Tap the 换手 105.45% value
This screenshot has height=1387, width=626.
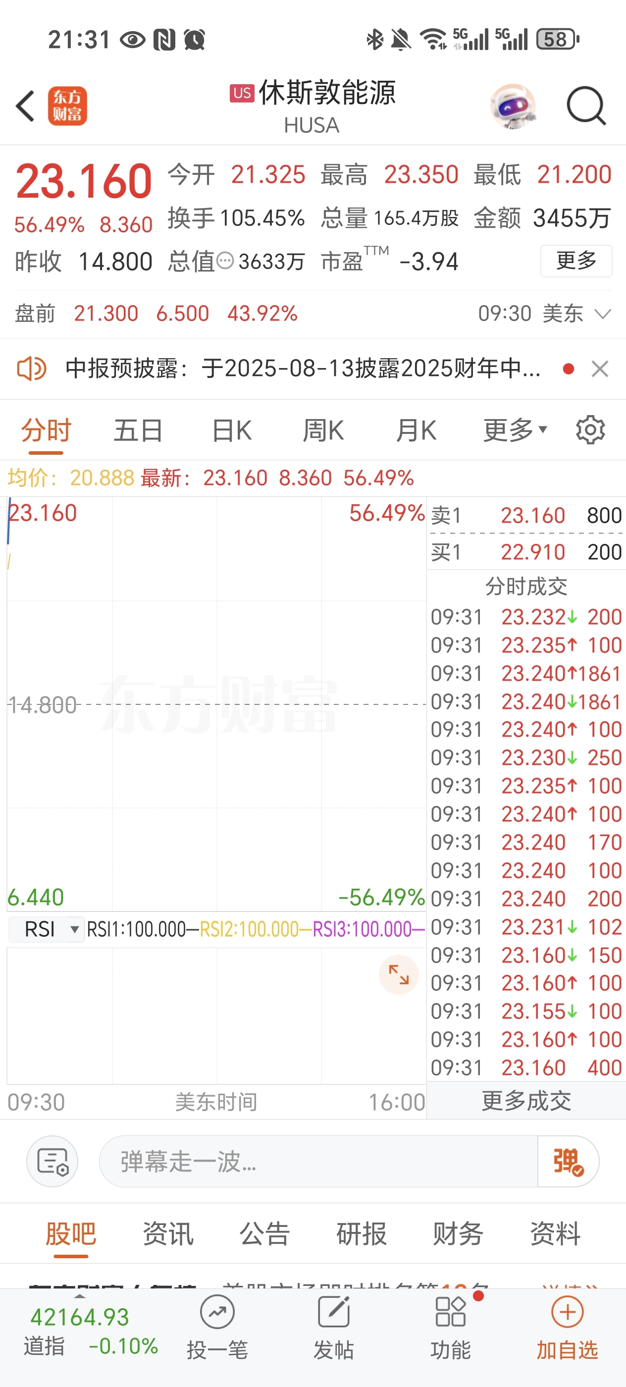pyautogui.click(x=262, y=218)
